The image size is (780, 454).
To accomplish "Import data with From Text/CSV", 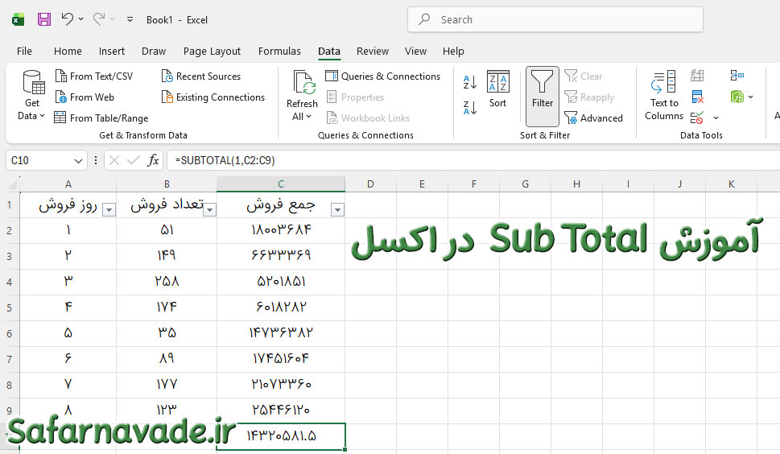I will coord(93,76).
